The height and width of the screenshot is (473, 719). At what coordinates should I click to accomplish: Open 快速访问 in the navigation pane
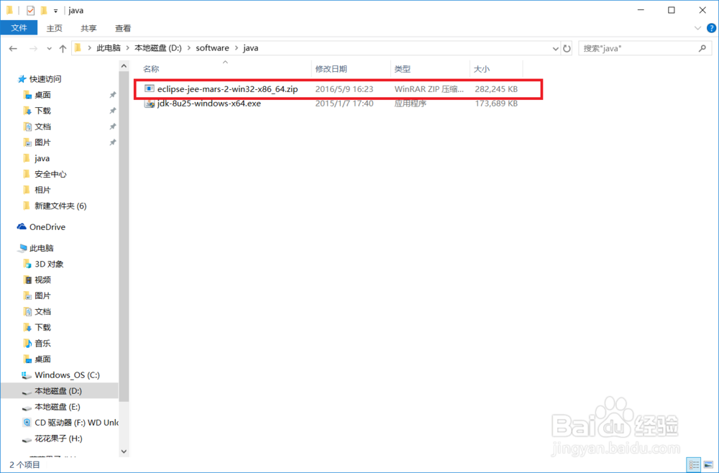pyautogui.click(x=45, y=79)
